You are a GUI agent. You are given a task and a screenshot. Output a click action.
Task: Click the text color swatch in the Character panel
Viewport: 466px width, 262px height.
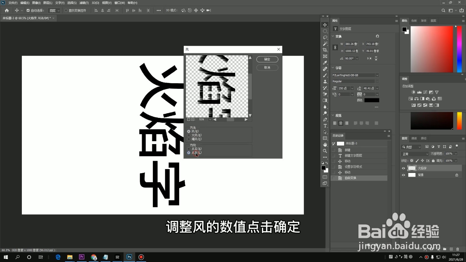[x=372, y=100]
